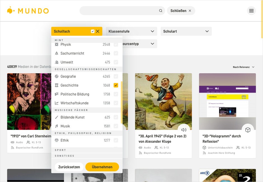
Task: Check the Wirtschaftskunde checkbox
Action: (116, 103)
